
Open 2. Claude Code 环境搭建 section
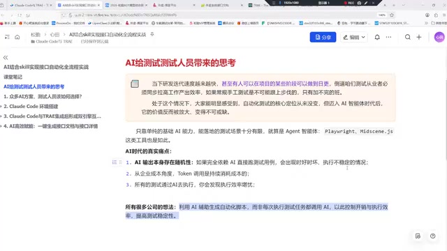31,107
